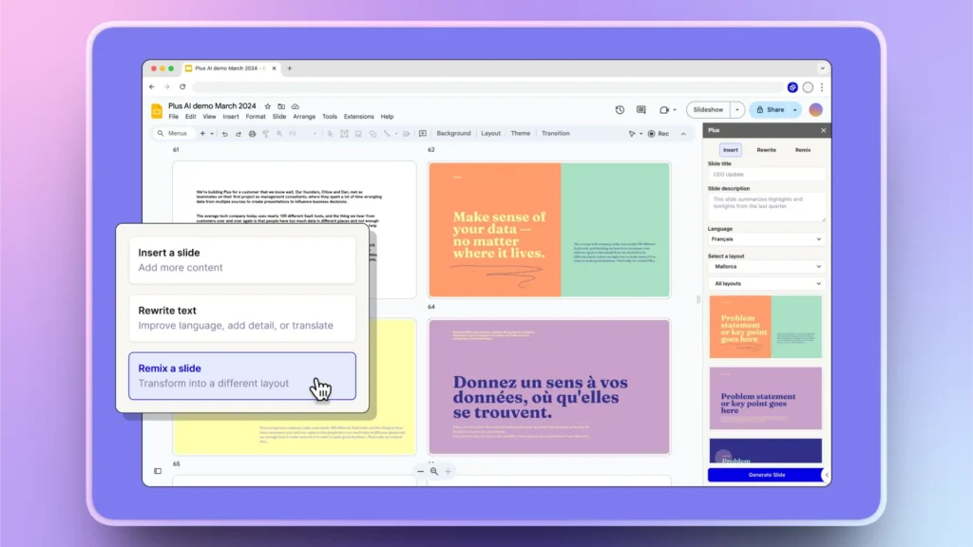
Task: Open the Language dropdown set to Français
Action: coord(767,239)
